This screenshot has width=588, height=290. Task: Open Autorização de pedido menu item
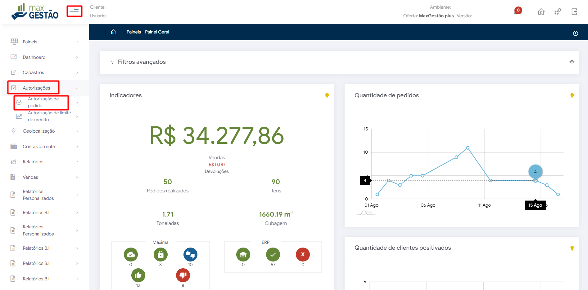[x=43, y=102]
